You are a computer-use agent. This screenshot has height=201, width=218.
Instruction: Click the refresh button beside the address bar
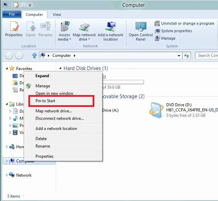click(187, 55)
